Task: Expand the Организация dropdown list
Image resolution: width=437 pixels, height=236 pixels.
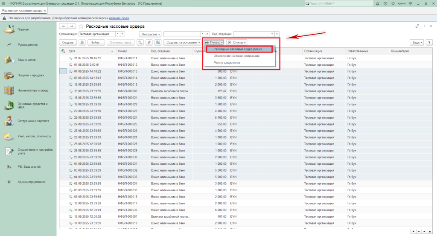Action: 117,34
